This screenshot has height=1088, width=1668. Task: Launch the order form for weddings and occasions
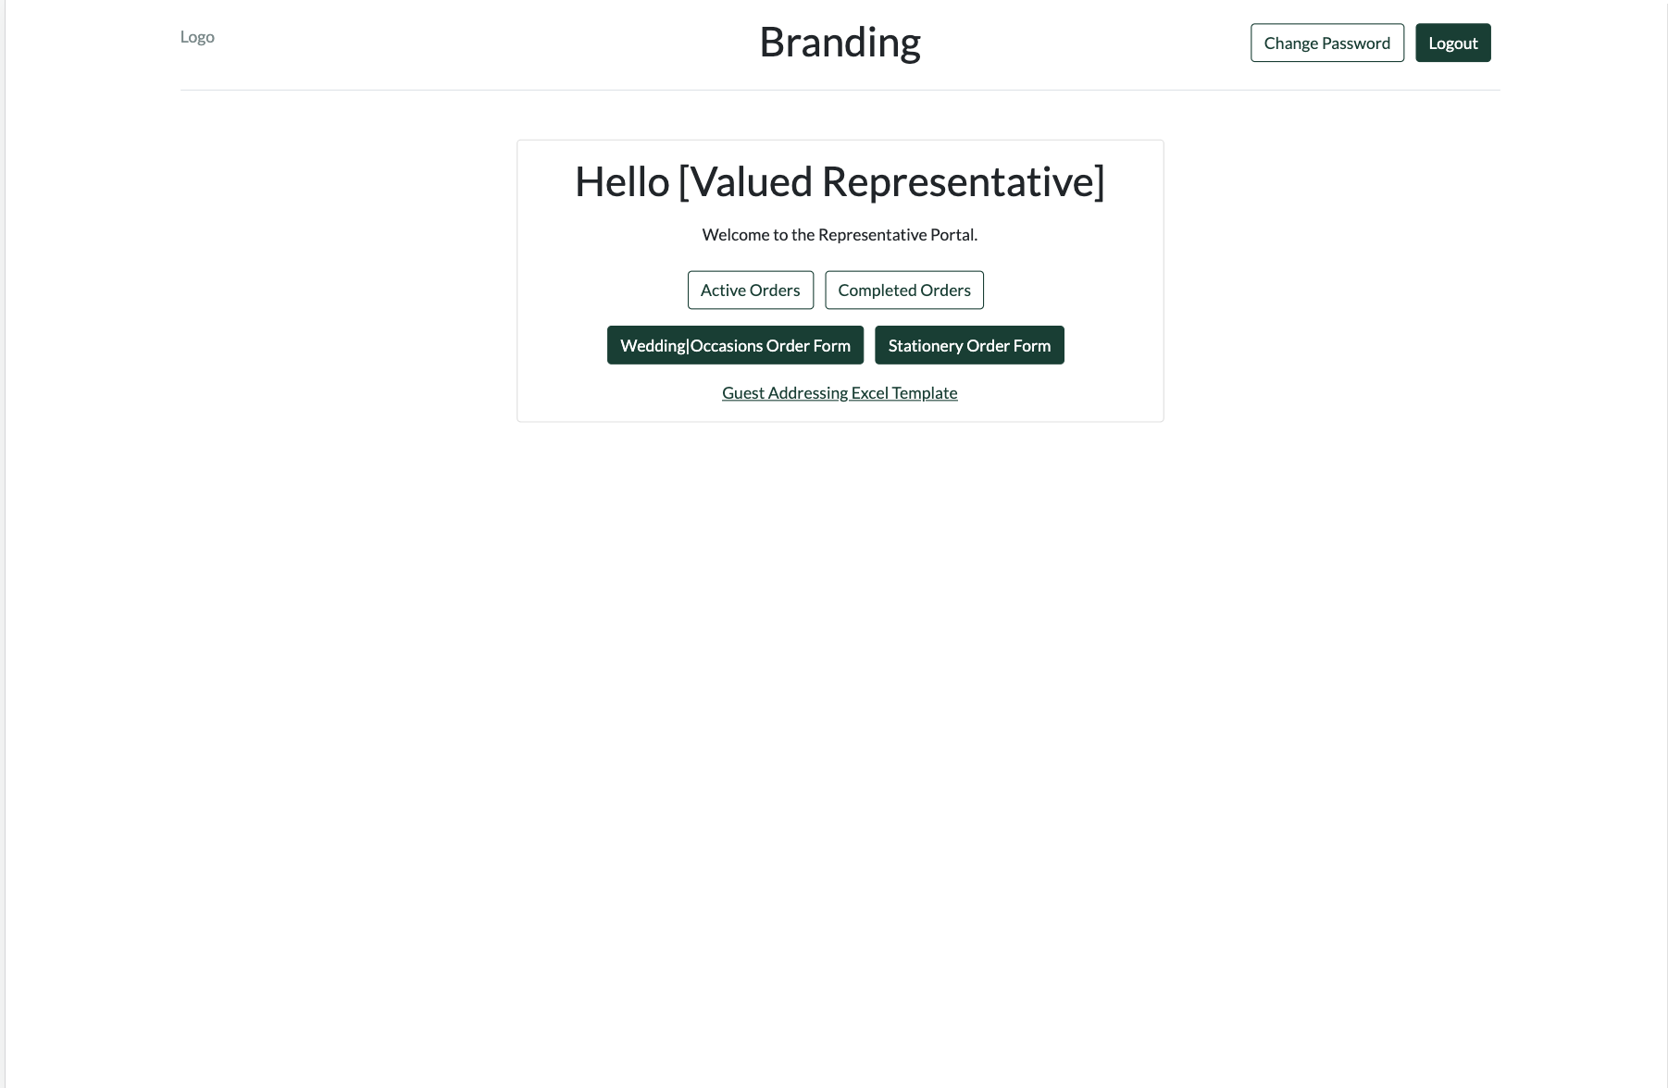735,346
